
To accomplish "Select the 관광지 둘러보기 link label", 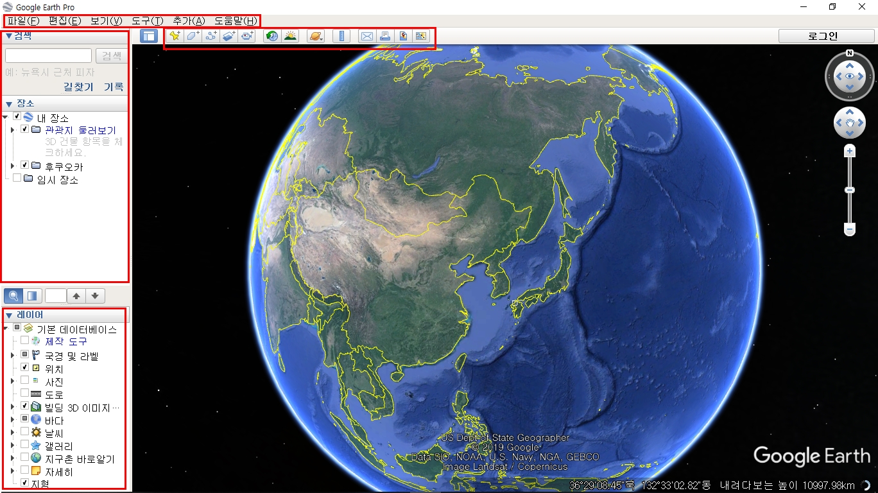I will point(80,130).
